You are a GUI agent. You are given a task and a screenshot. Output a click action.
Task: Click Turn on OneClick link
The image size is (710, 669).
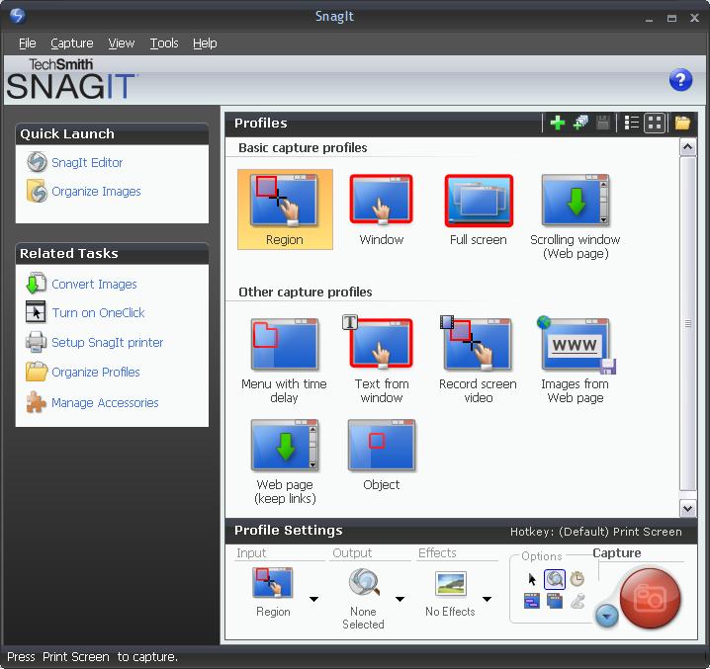pos(98,313)
